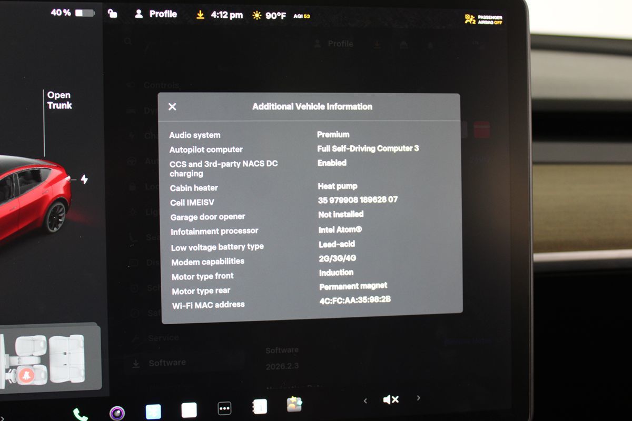Tap the Audio system row label

click(x=195, y=135)
